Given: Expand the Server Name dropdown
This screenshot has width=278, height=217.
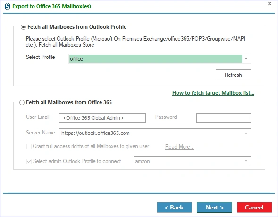Looking at the screenshot, I should point(246,133).
